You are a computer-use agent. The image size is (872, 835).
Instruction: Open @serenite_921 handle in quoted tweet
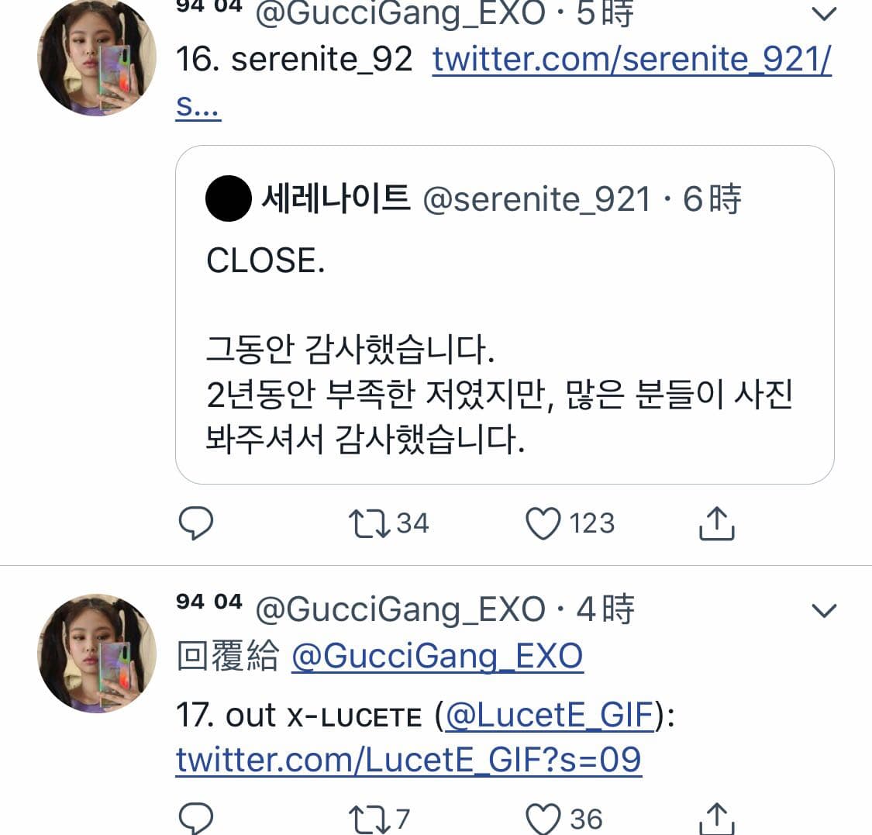pos(536,199)
